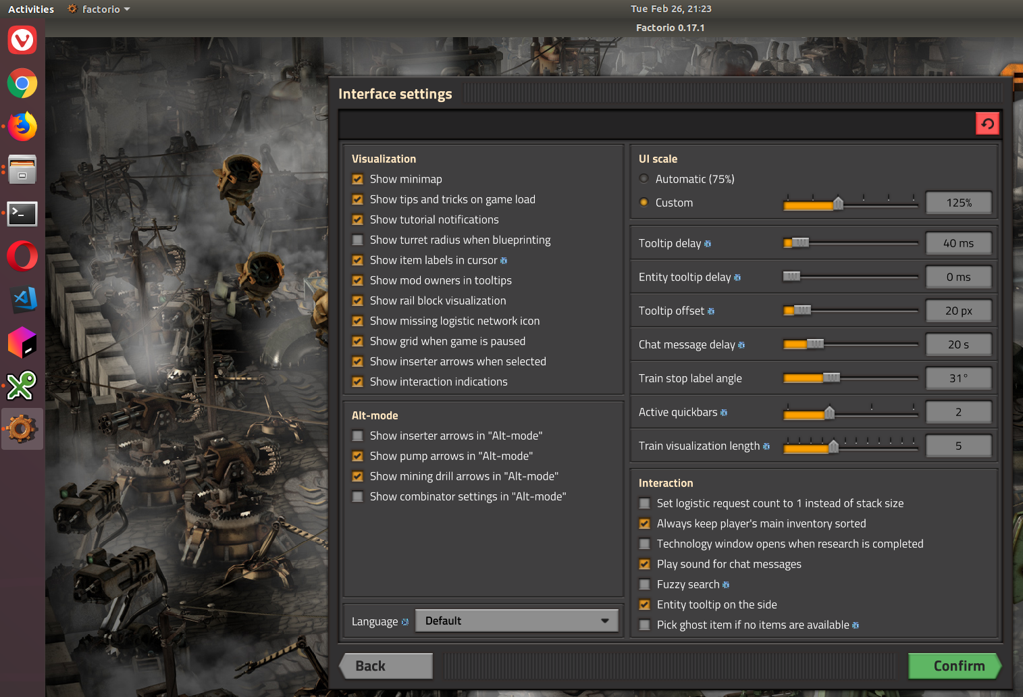Screen dimensions: 1023x697
Task: Open KeePassXC from the dock
Action: 22,386
